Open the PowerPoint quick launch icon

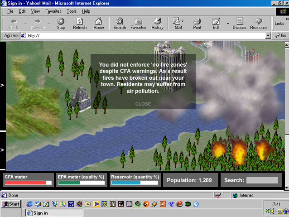163,204
